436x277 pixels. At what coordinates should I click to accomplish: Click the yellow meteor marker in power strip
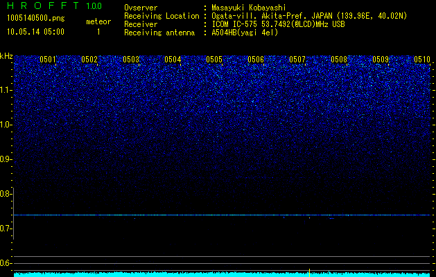309,273
